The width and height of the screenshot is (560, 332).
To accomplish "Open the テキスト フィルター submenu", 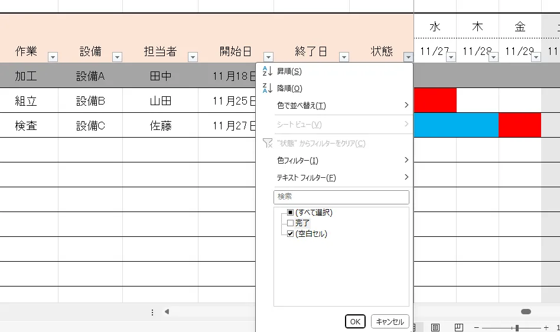I will 335,177.
